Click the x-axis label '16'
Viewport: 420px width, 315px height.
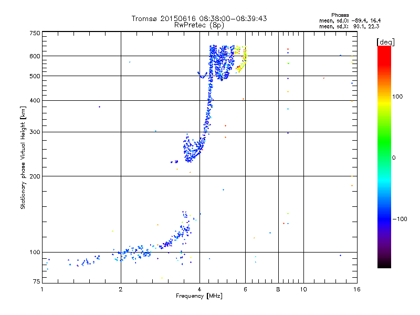(x=357, y=290)
